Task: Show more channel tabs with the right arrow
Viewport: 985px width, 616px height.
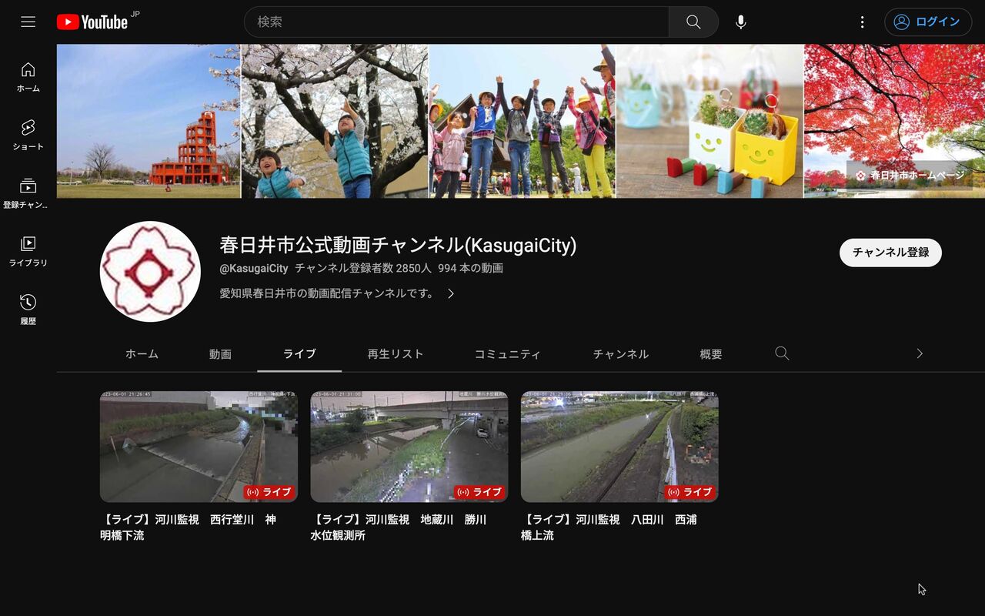Action: (x=920, y=353)
